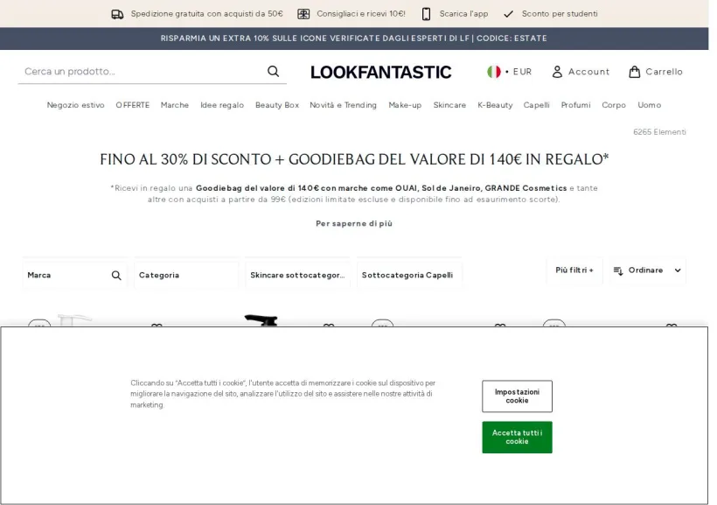Screen dimensions: 717x505
Task: Open the Categoria filter dropdown
Action: click(186, 275)
